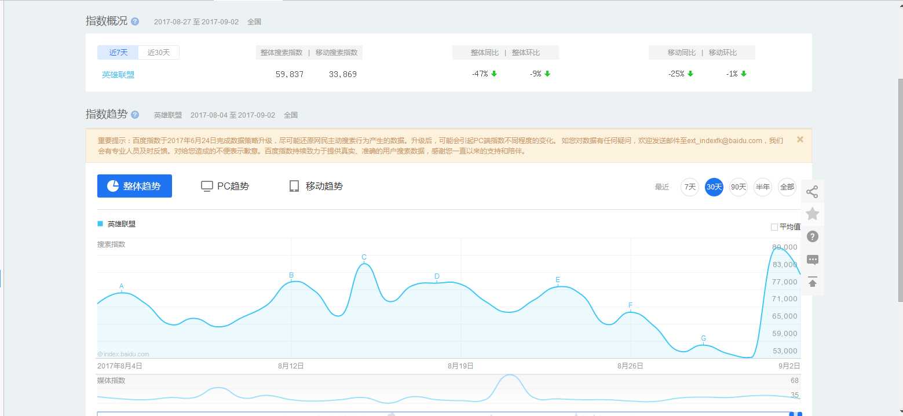This screenshot has width=903, height=416.
Task: Select the 7天 range button
Action: point(690,187)
